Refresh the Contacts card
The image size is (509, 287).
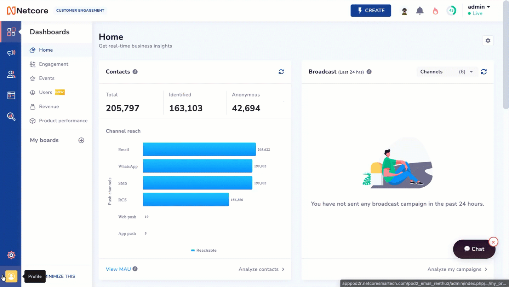(281, 72)
